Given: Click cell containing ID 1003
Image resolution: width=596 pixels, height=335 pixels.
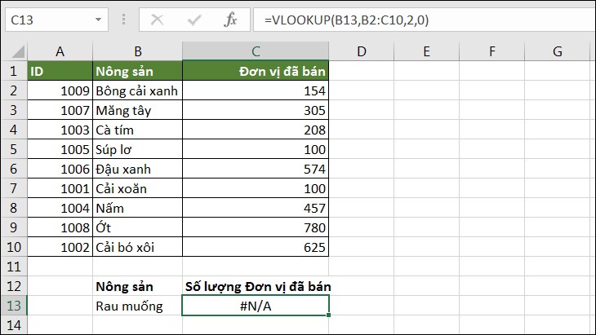Looking at the screenshot, I should click(x=60, y=130).
